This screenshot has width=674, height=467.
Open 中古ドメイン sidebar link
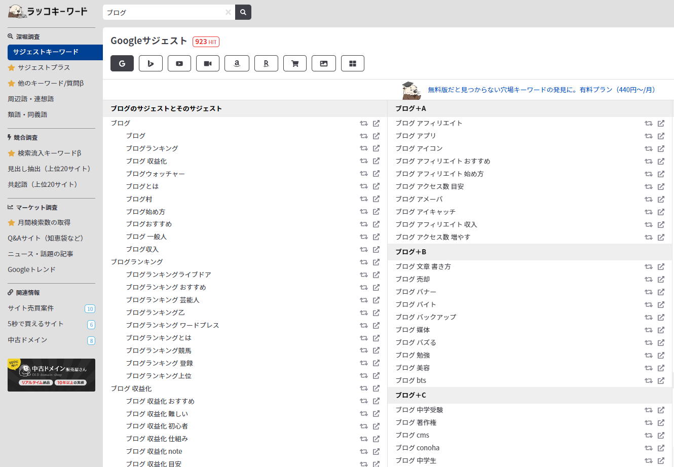click(27, 340)
